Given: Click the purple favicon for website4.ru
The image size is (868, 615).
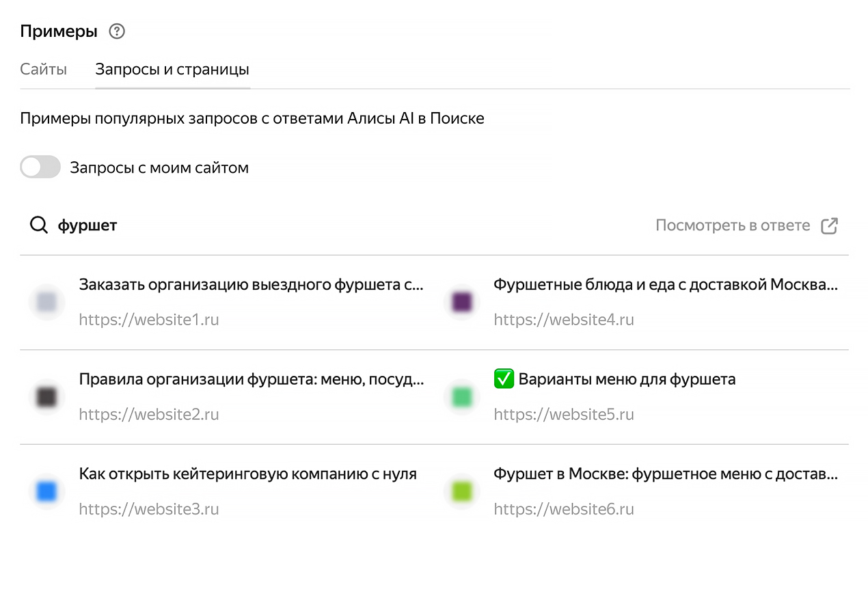Looking at the screenshot, I should pos(462,301).
